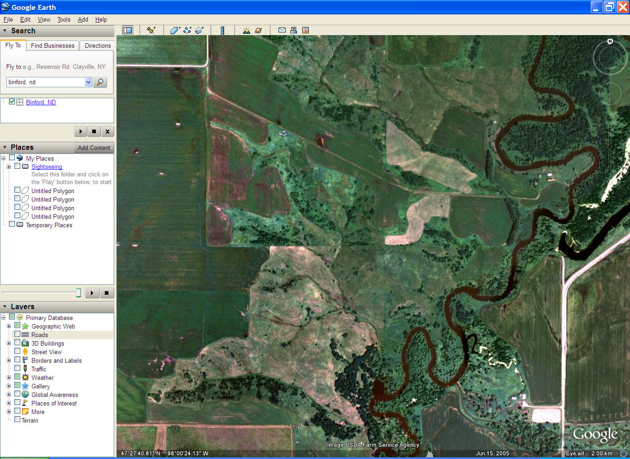Image resolution: width=630 pixels, height=459 pixels.
Task: Play the selected Places tour
Action: pyautogui.click(x=92, y=293)
